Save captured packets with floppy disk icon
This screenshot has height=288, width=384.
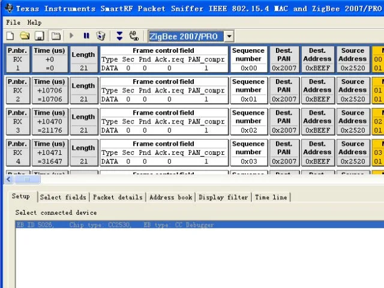pos(40,36)
